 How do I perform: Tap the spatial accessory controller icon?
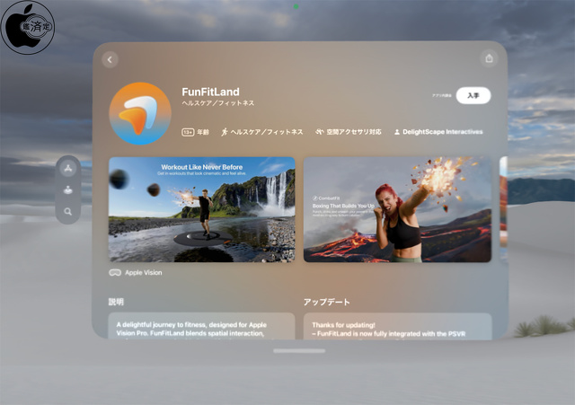tap(320, 132)
